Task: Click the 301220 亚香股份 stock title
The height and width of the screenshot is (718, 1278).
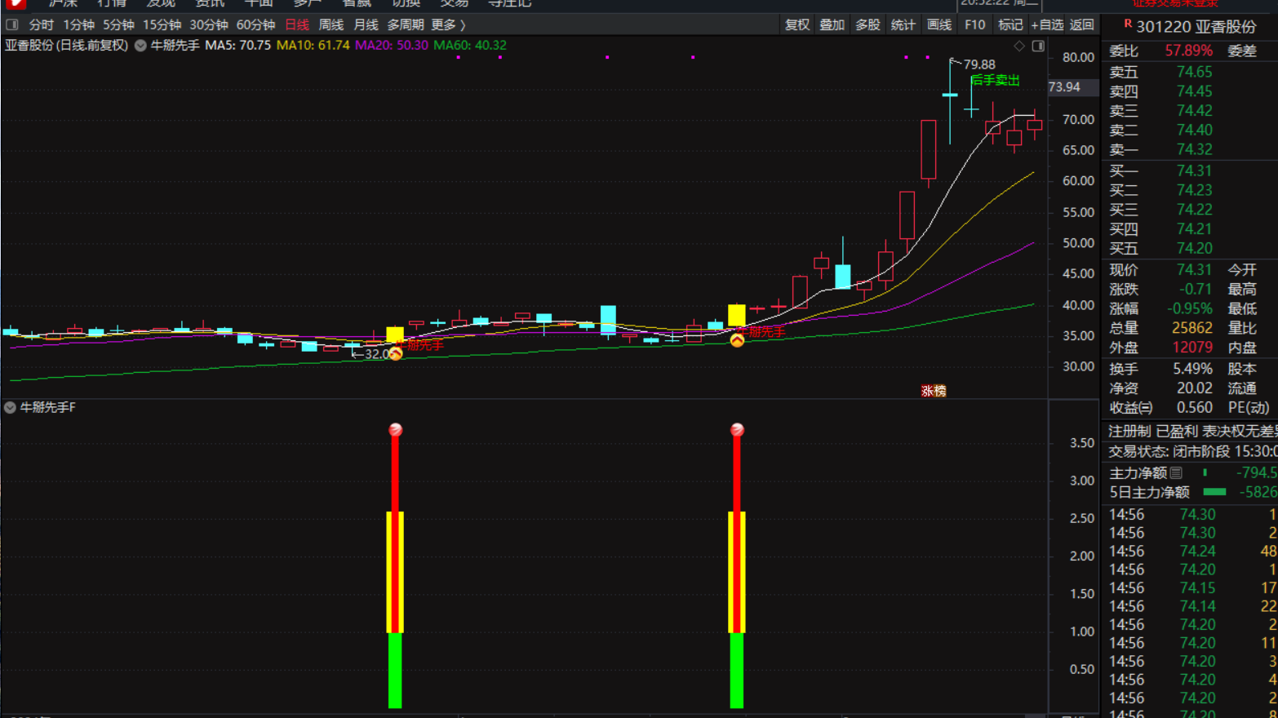Action: tap(1196, 27)
